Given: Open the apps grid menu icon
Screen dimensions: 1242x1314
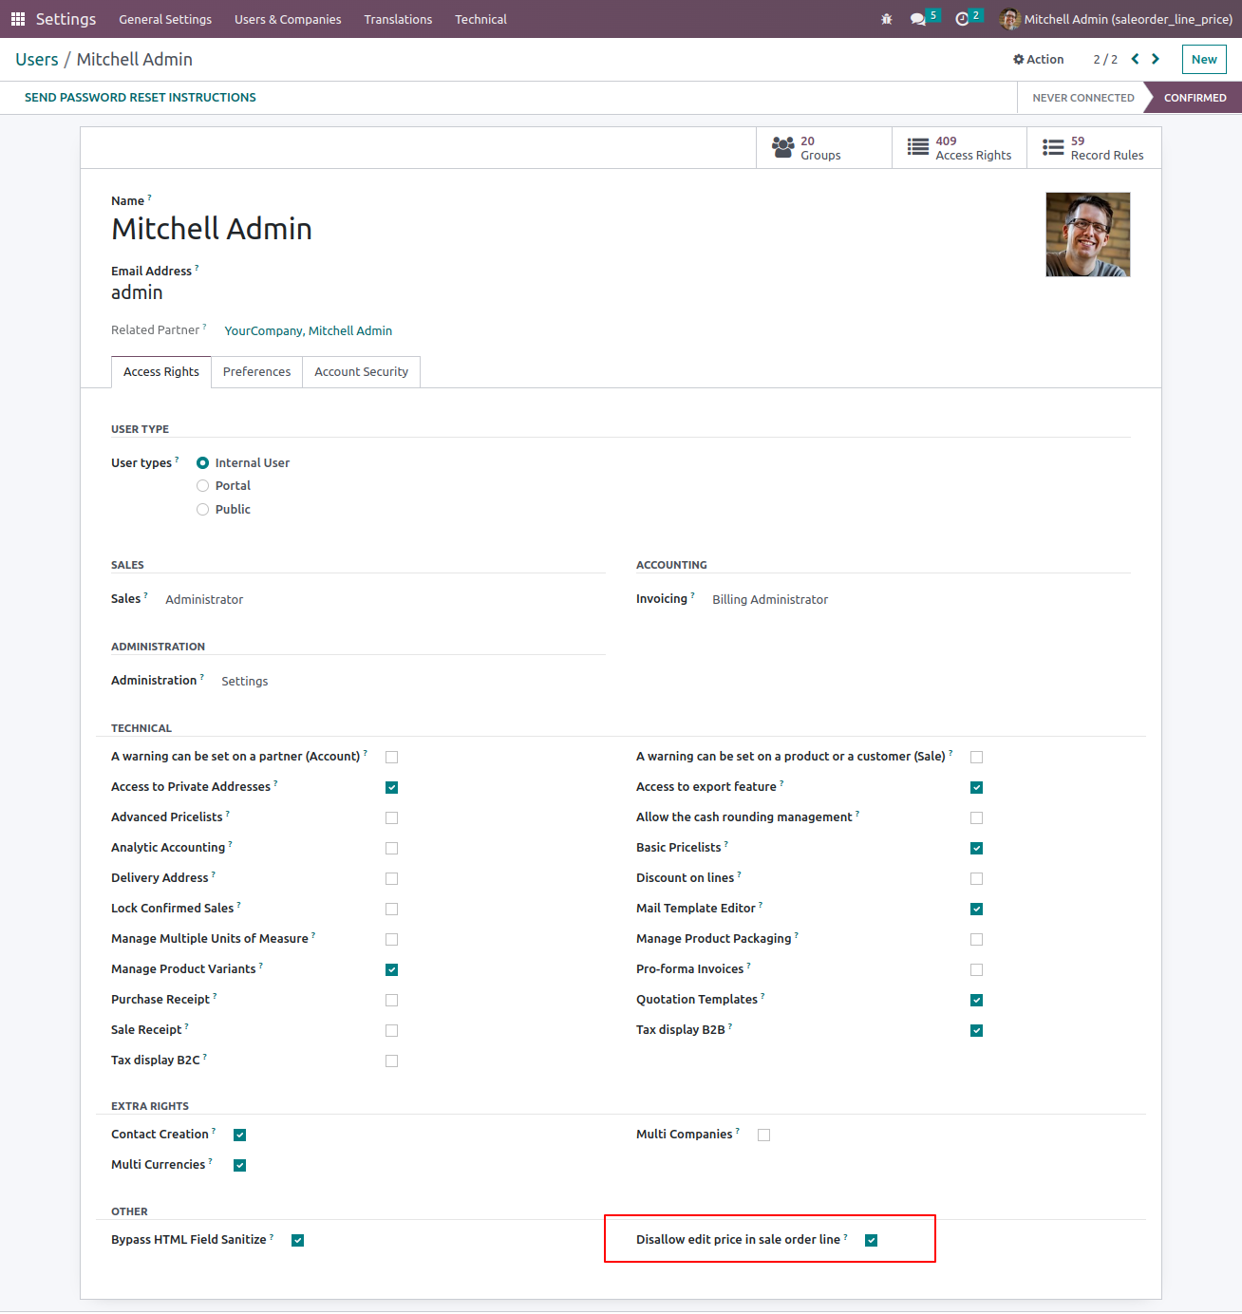Looking at the screenshot, I should [18, 19].
